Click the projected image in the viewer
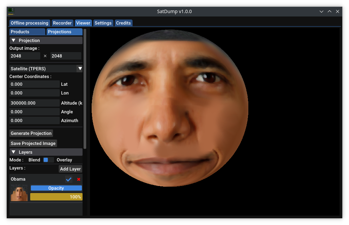This screenshot has width=349, height=225. tap(170, 108)
